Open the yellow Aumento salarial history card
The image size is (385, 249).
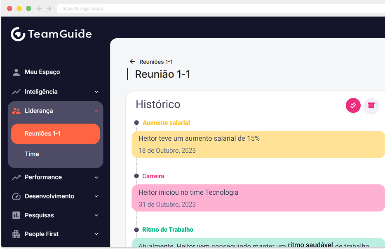point(258,144)
